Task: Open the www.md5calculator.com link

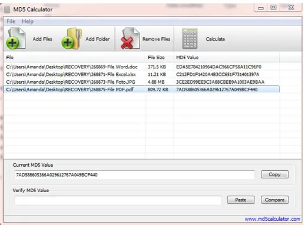Action: [x=273, y=219]
